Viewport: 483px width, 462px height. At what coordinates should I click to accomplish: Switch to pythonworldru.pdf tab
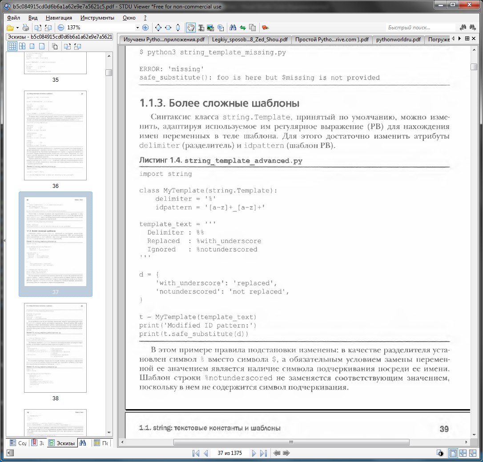click(398, 40)
